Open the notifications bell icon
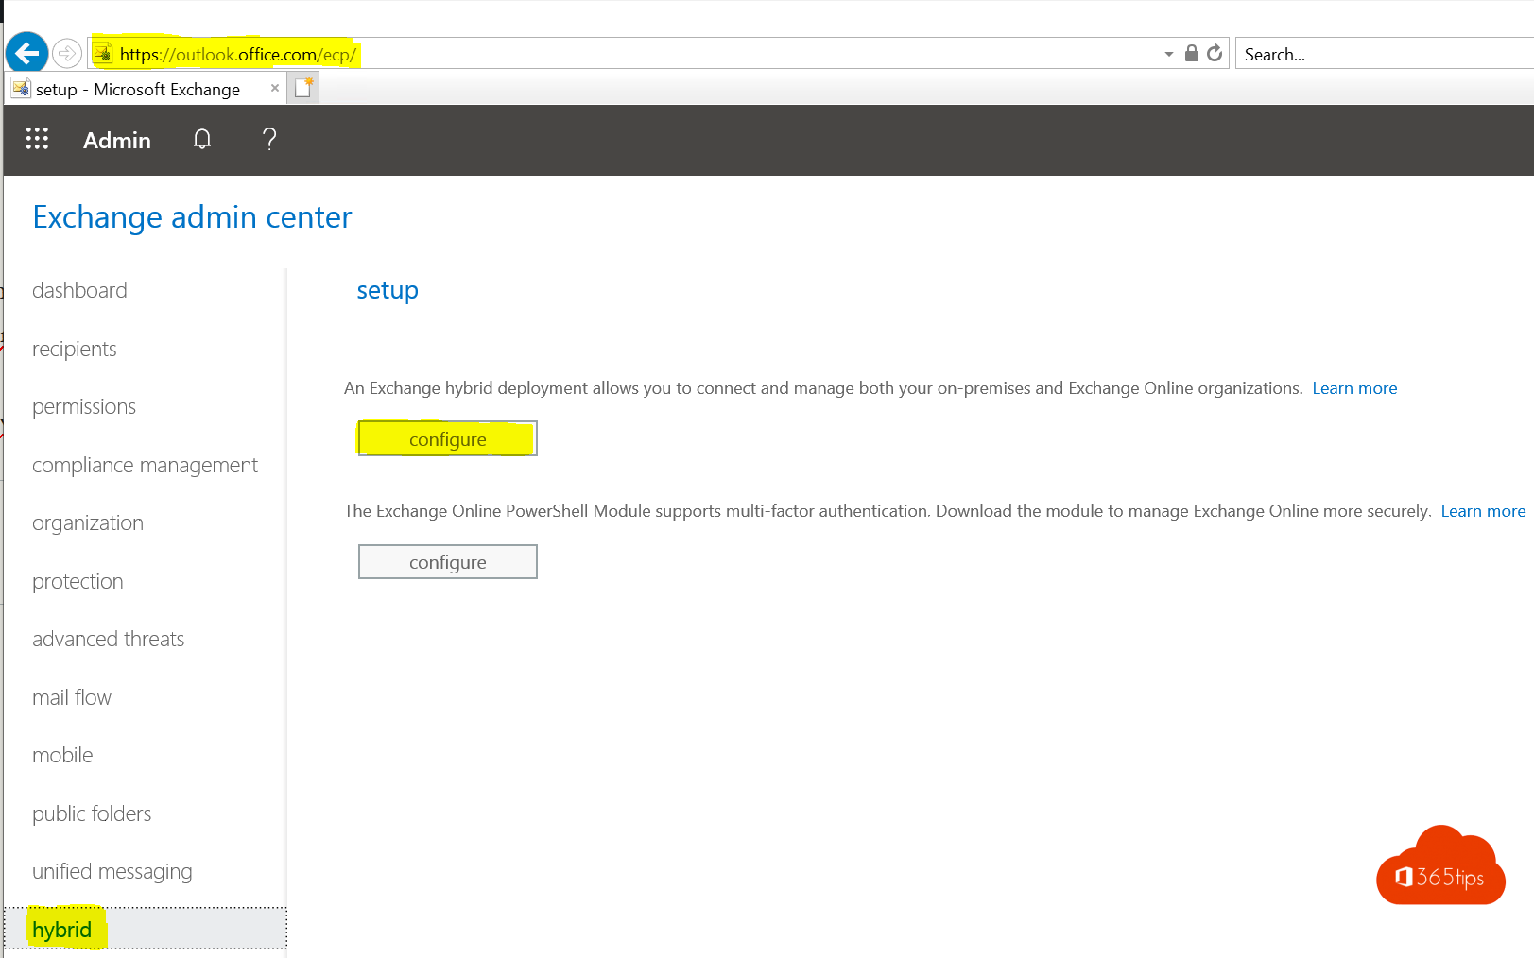Image resolution: width=1534 pixels, height=958 pixels. 202,140
